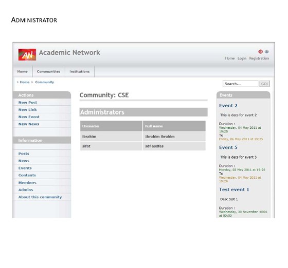Viewport: 288px width, 268px height.
Task: Open Members in Information menu
Action: (x=27, y=183)
